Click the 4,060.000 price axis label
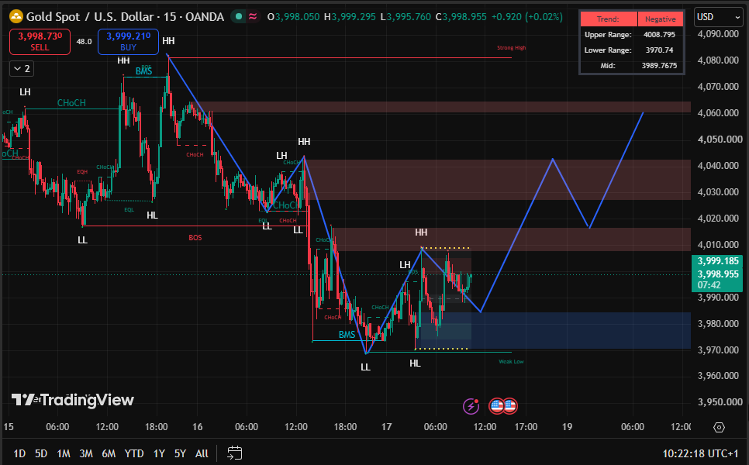 718,112
